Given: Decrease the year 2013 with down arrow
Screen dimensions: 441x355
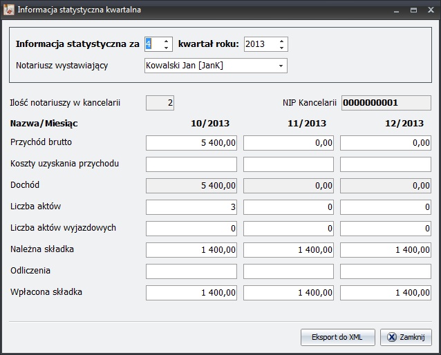Looking at the screenshot, I should pos(281,48).
